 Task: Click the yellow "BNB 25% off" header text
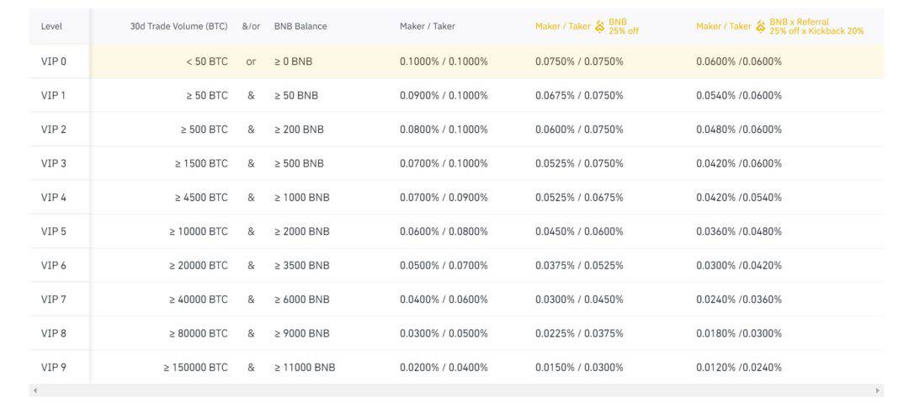coord(624,26)
